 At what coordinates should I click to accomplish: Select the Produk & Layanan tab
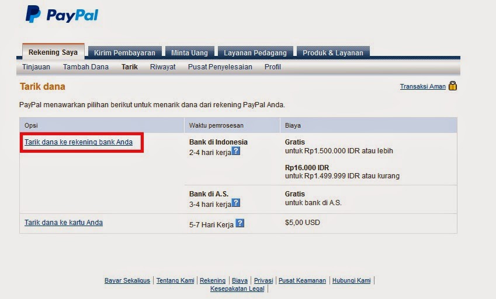tap(333, 52)
